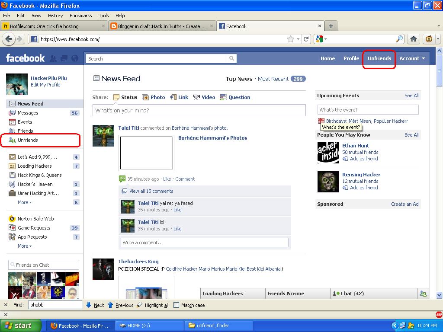This screenshot has width=443, height=332.
Task: Click the Write a comment field
Action: [x=205, y=243]
